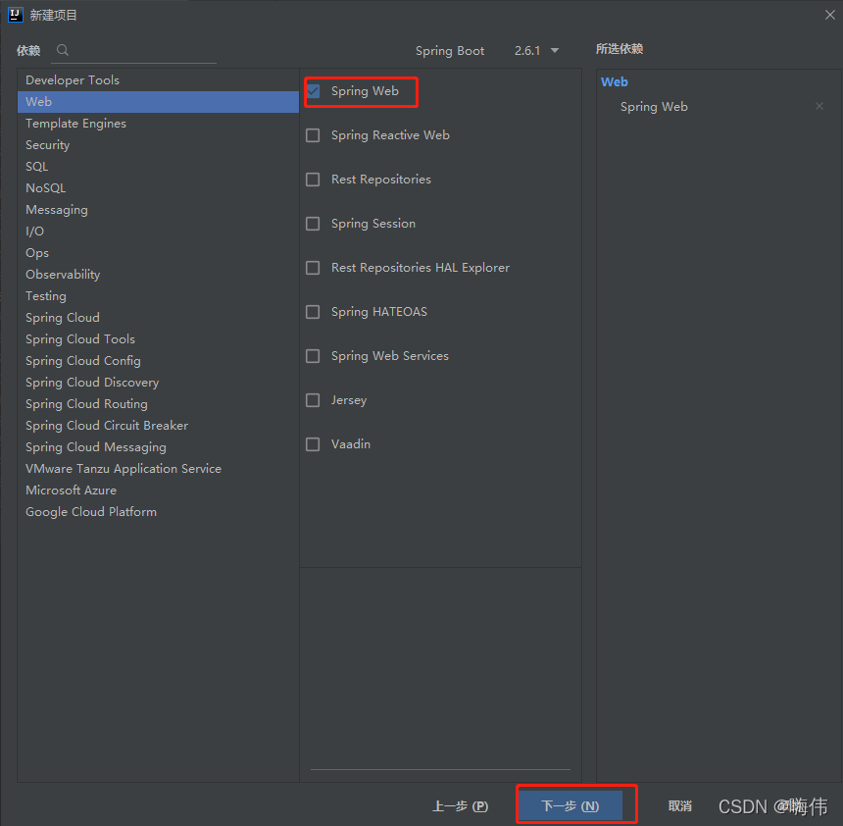Select the I/O category
Viewport: 843px width, 826px height.
pos(158,231)
